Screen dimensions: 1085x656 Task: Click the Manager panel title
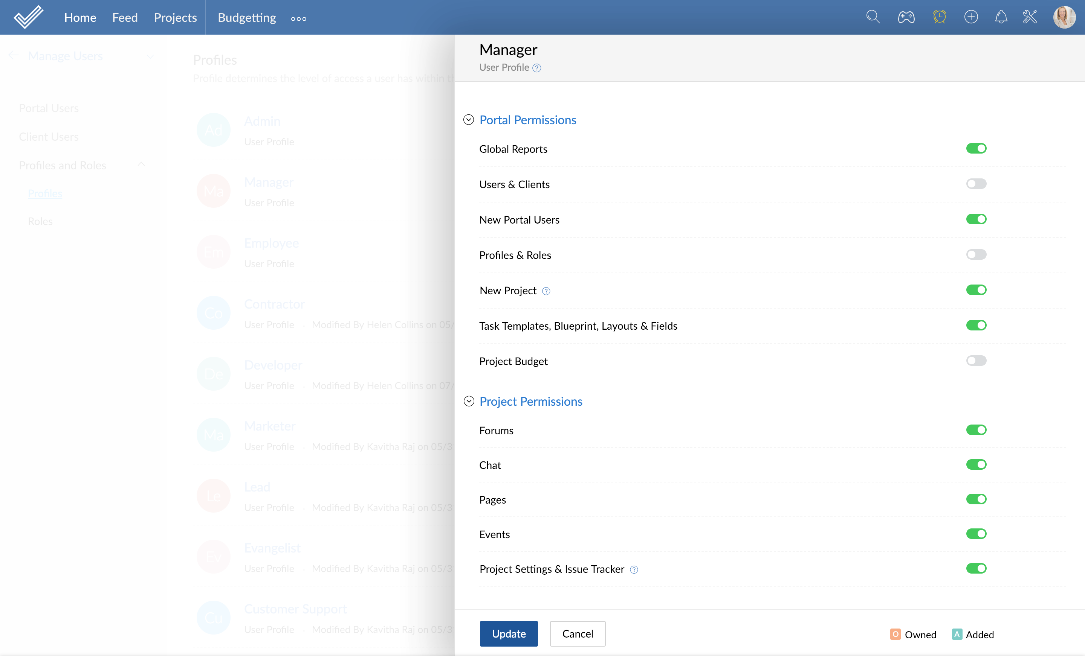point(508,50)
